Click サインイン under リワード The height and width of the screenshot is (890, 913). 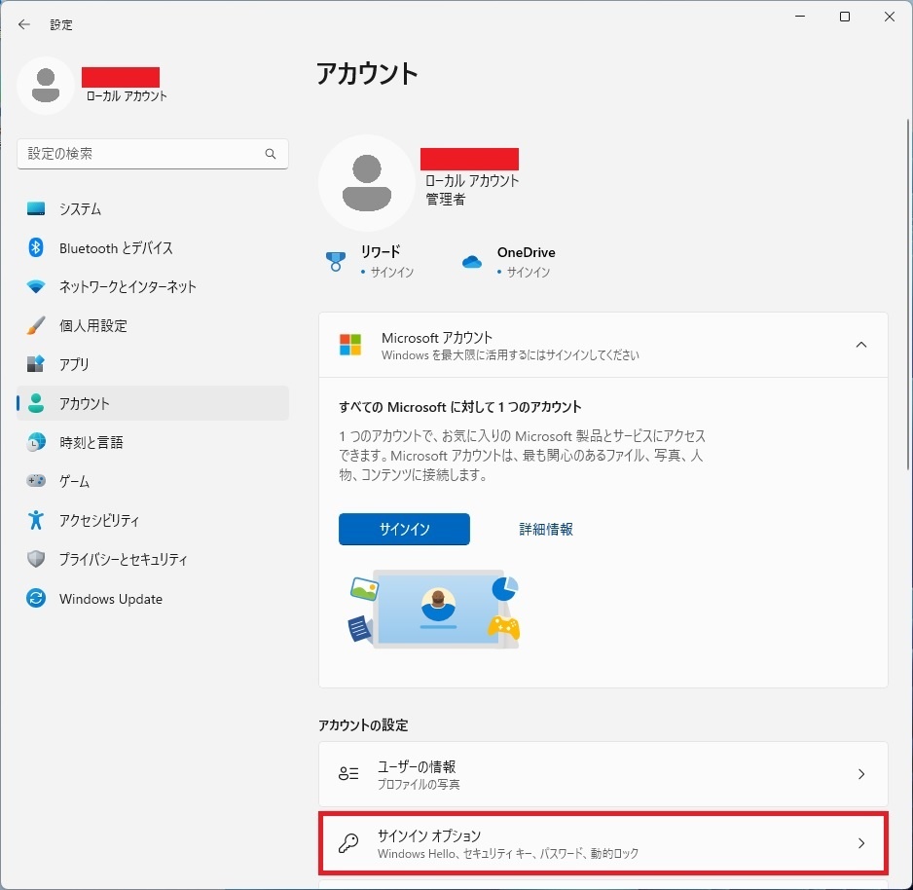tap(392, 272)
